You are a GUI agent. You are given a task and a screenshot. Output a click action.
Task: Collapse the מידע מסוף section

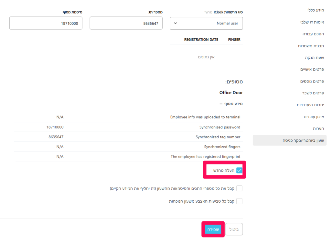click(x=231, y=104)
